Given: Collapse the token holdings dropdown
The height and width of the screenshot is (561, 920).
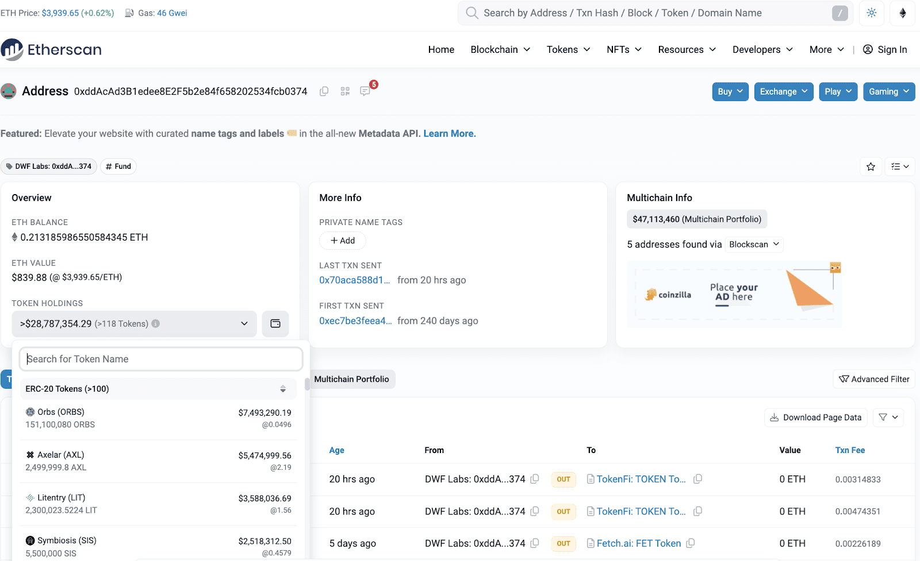Looking at the screenshot, I should 134,324.
